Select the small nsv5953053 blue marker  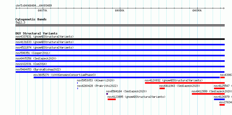pos(77,83)
